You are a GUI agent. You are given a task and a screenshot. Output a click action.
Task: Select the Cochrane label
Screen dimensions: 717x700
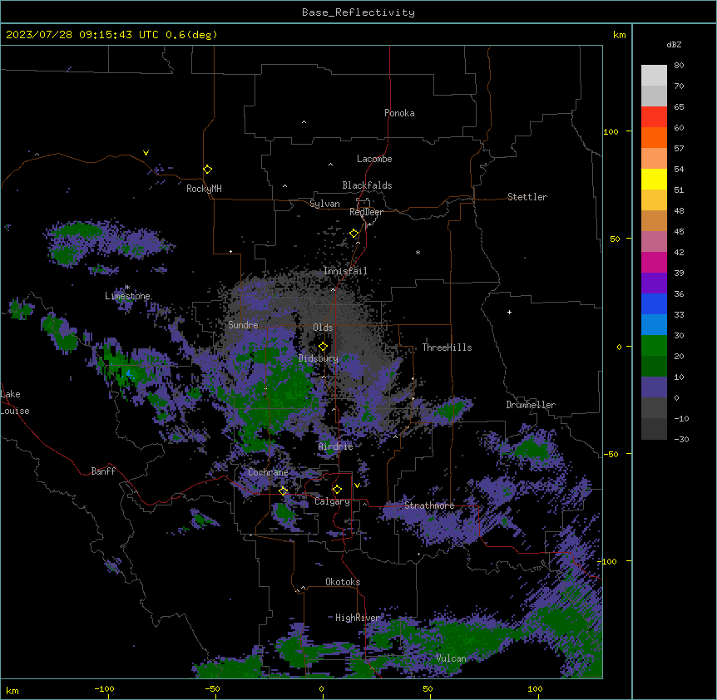268,472
